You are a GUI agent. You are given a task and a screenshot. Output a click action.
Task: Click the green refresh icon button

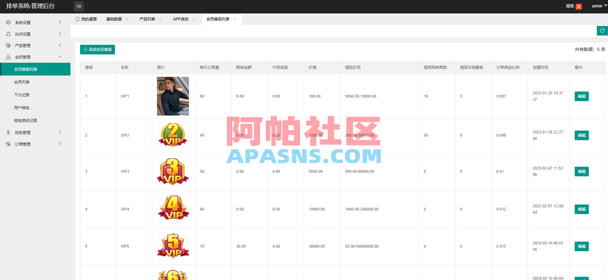tap(602, 31)
